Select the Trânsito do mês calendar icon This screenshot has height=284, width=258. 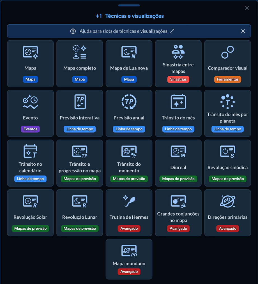[x=178, y=102]
